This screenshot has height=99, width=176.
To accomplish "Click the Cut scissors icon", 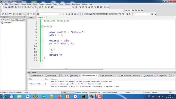I will pos(23,7).
